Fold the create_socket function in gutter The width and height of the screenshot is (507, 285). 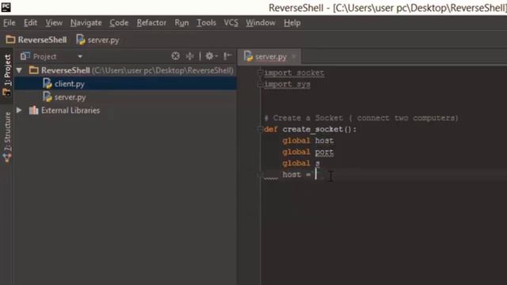tap(260, 129)
